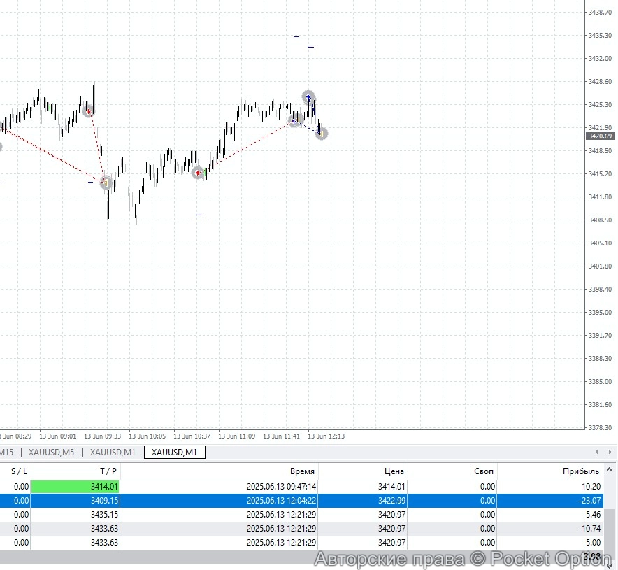Click the trade marker above the 10:37 candles

point(199,172)
